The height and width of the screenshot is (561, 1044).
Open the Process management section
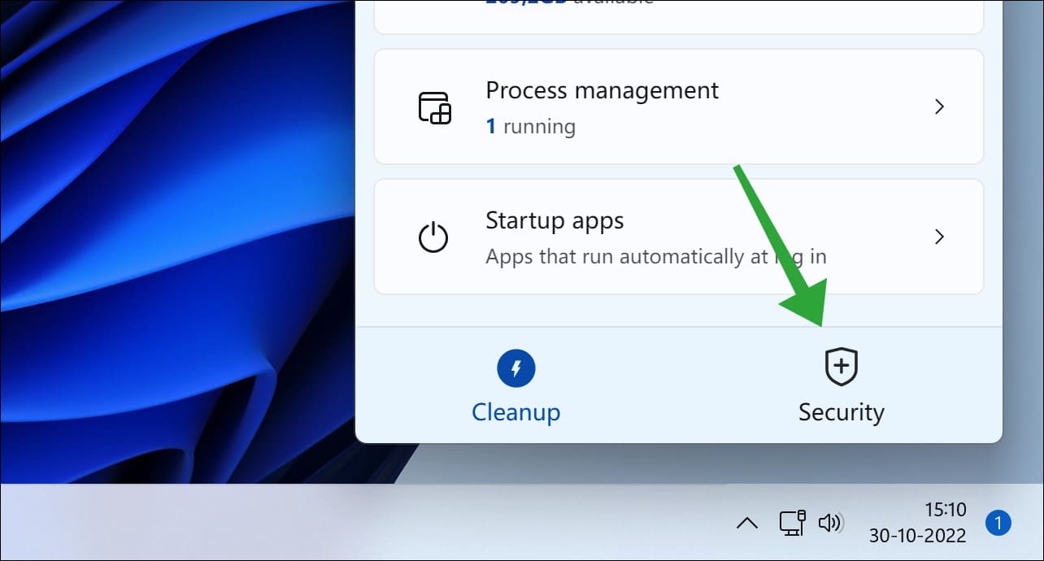(602, 90)
